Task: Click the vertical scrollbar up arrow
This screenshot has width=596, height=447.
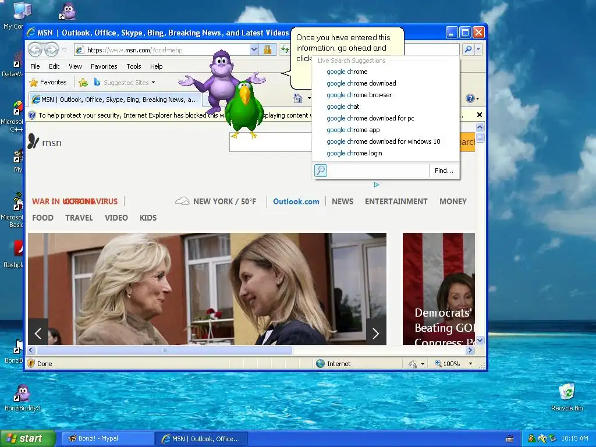Action: pyautogui.click(x=480, y=127)
